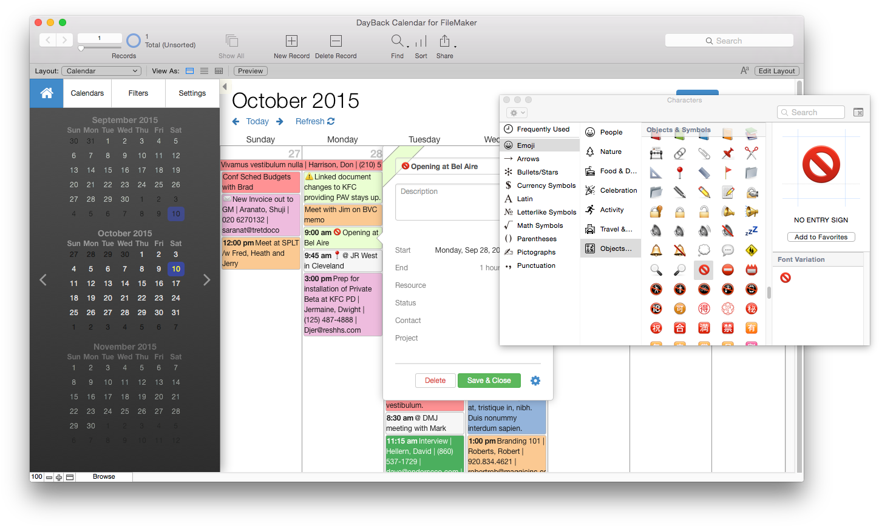
Task: Select the bell emoji in Characters
Action: coord(656,250)
